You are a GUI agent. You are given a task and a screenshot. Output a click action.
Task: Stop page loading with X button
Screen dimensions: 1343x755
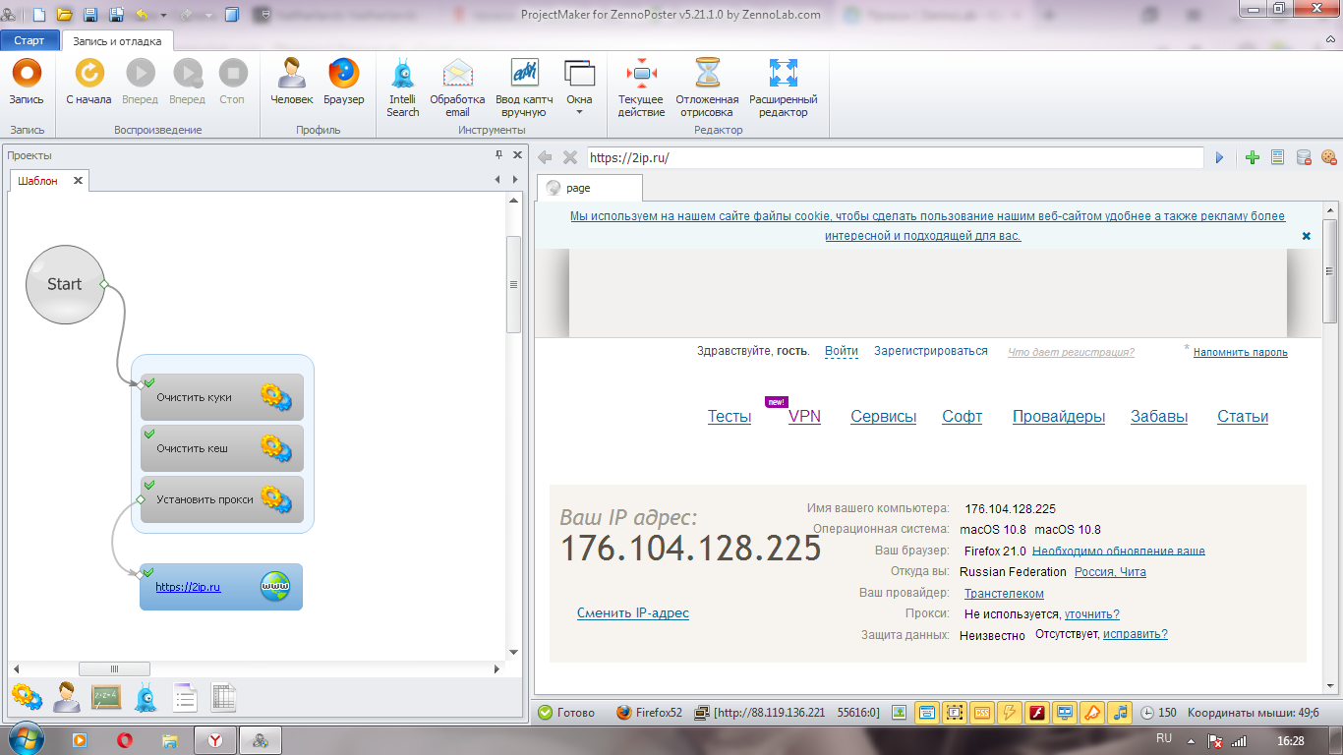tap(570, 157)
